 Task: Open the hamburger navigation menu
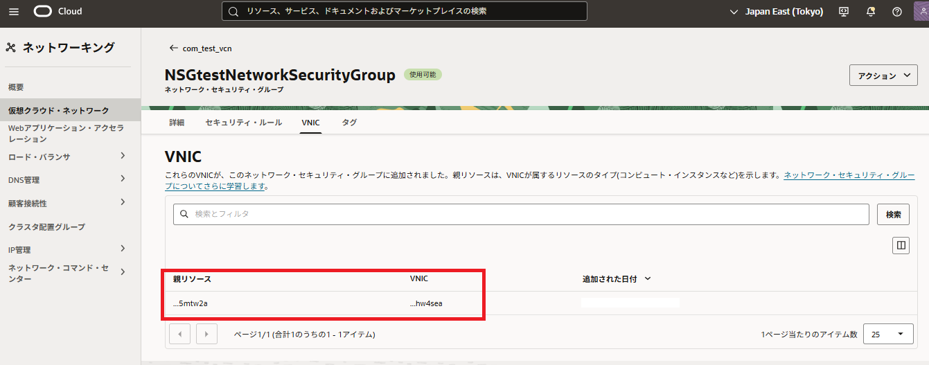(14, 11)
